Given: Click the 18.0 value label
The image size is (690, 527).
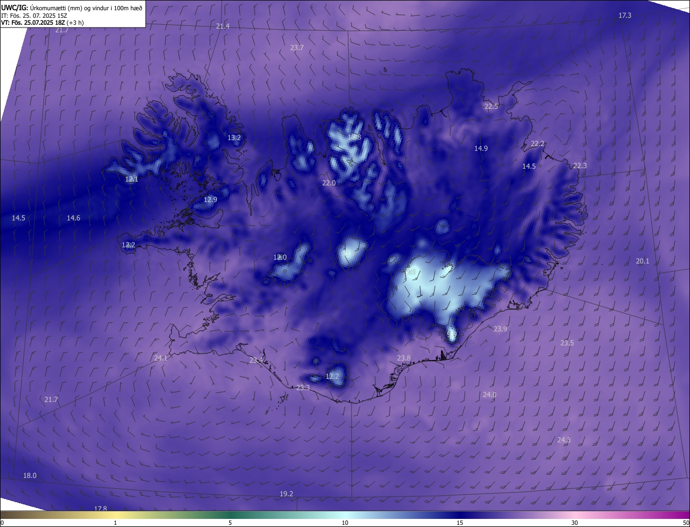Looking at the screenshot, I should pyautogui.click(x=30, y=476).
